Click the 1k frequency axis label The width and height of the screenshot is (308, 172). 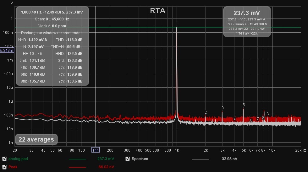coord(177,150)
